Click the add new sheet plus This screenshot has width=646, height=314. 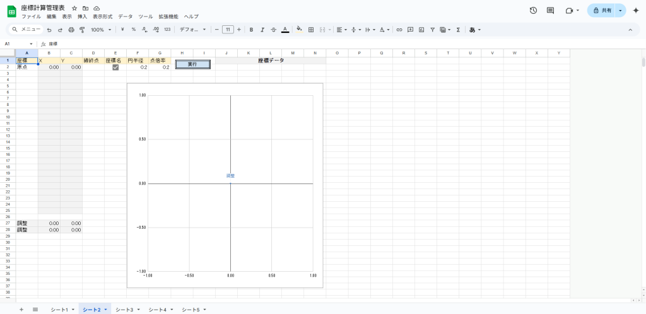coord(21,310)
